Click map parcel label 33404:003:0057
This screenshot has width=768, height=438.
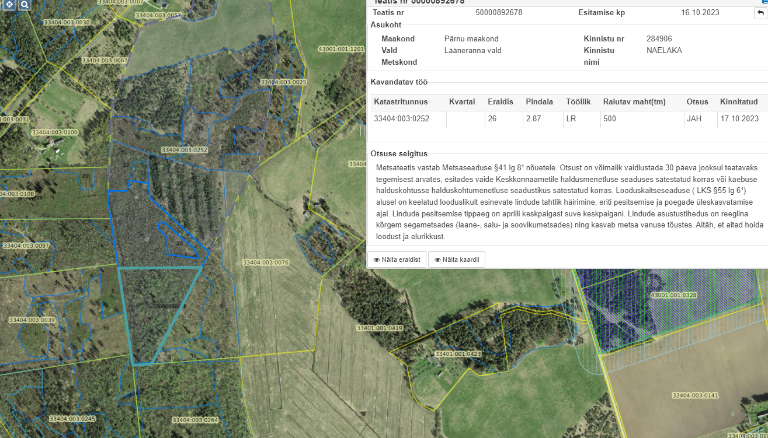pos(157,15)
